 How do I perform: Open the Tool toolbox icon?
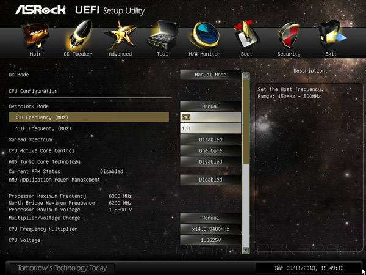click(x=163, y=35)
